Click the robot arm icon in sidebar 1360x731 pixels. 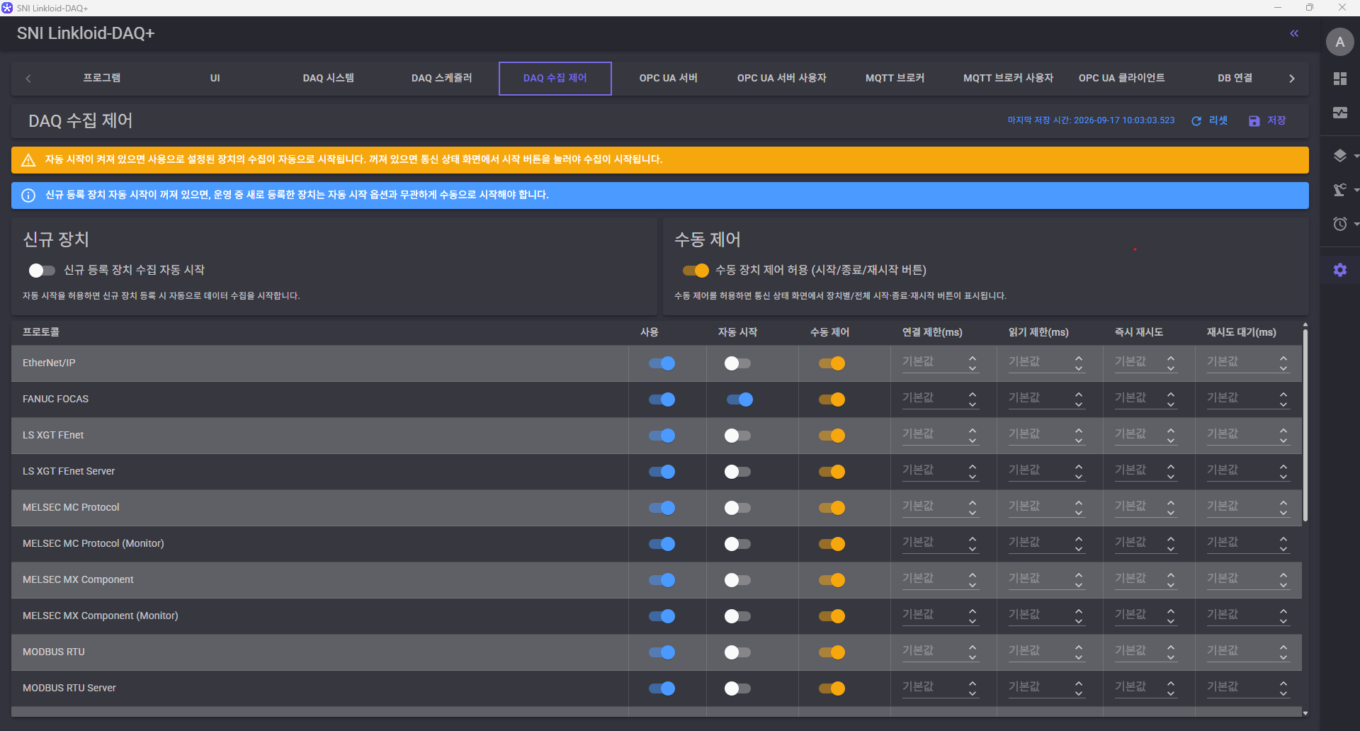click(1339, 190)
